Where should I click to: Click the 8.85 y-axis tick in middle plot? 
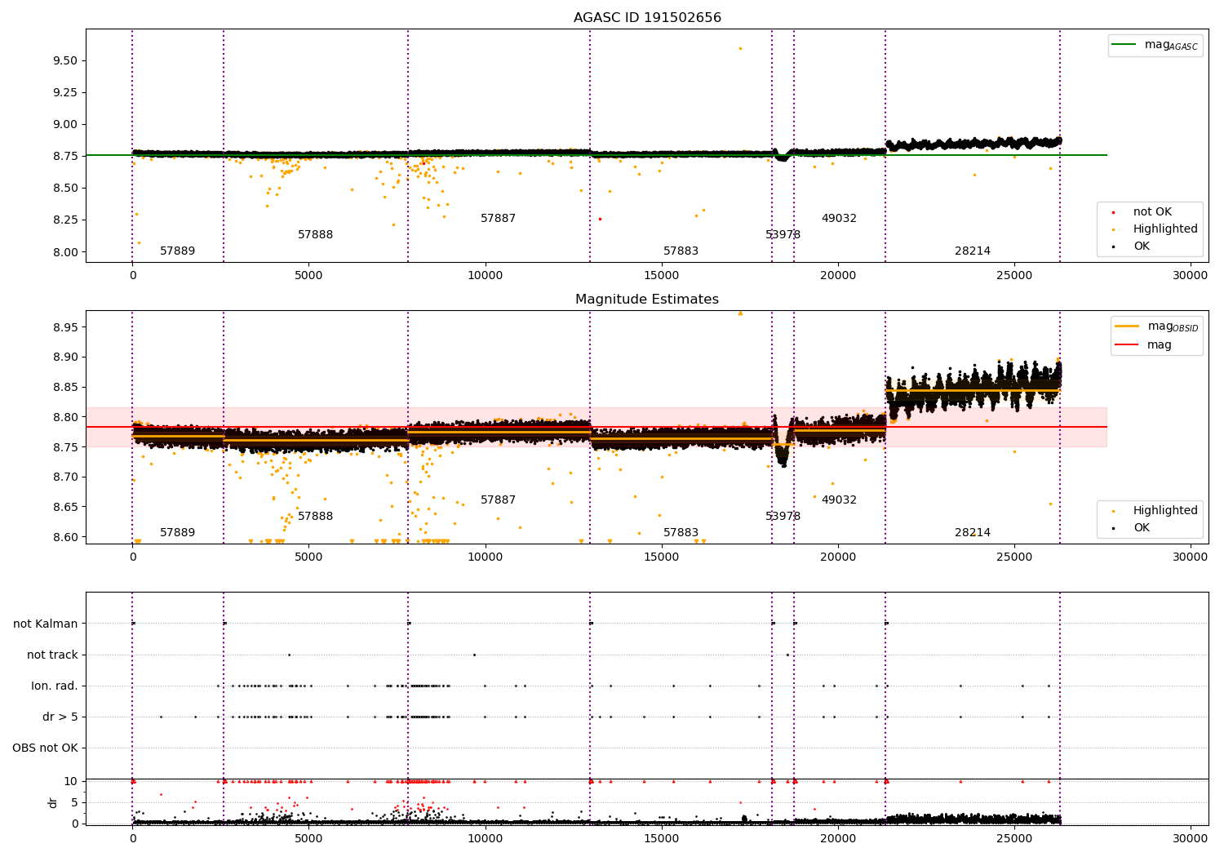(x=65, y=388)
